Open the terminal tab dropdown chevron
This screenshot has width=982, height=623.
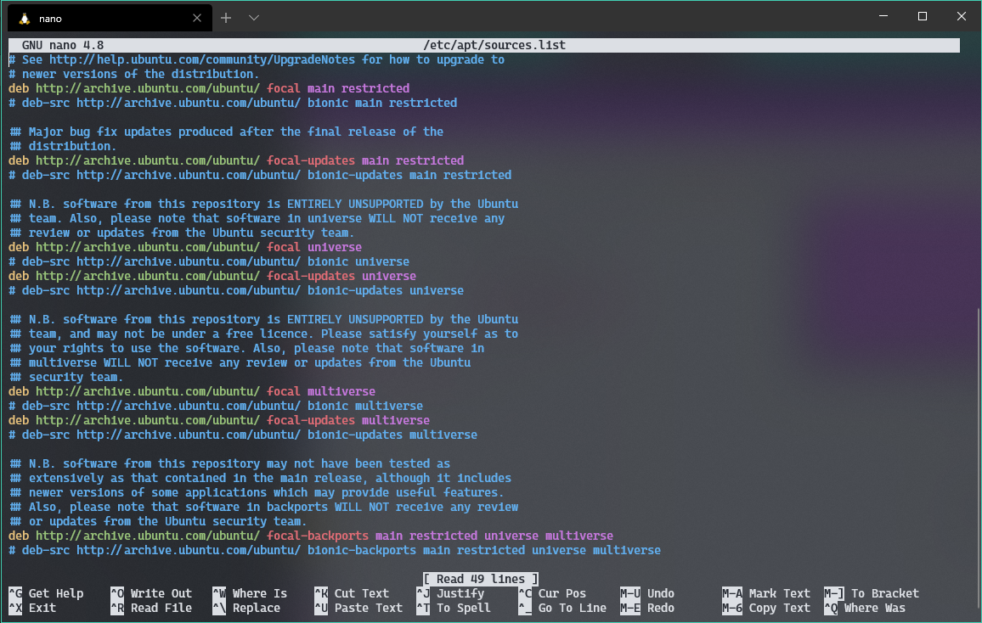tap(252, 17)
